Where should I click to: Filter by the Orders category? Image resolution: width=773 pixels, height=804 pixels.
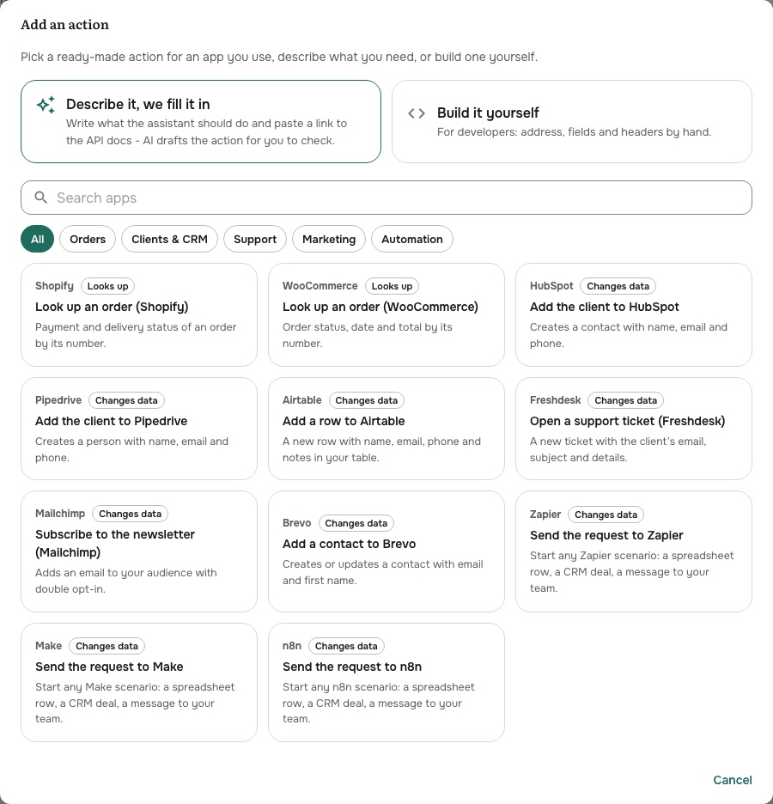pyautogui.click(x=88, y=239)
